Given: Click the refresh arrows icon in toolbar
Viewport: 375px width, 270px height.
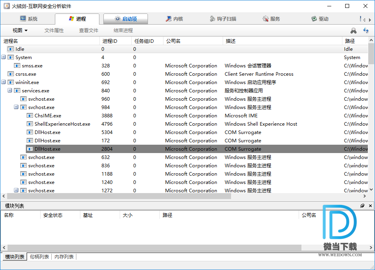Looking at the screenshot, I should point(366,31).
